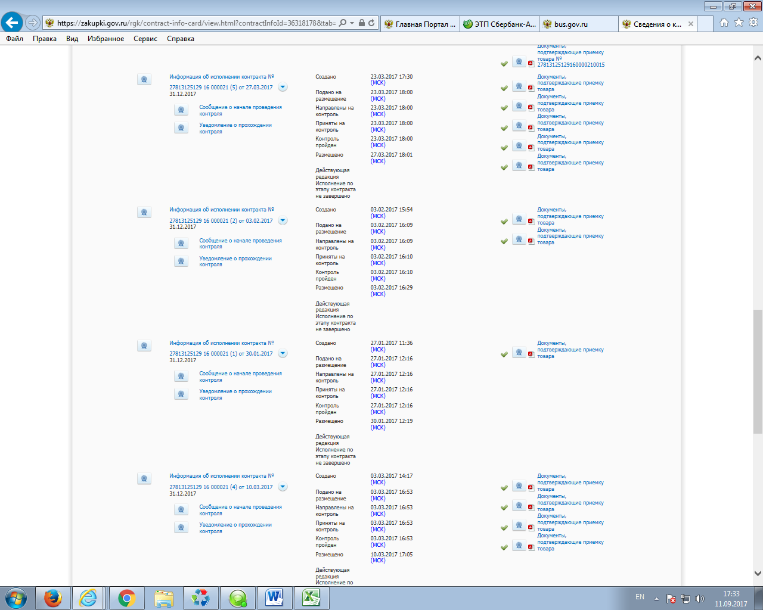Click the icon beside 'Уведомление о прохождении' under record (5)
Viewport: 763px width, 610px height.
181,127
